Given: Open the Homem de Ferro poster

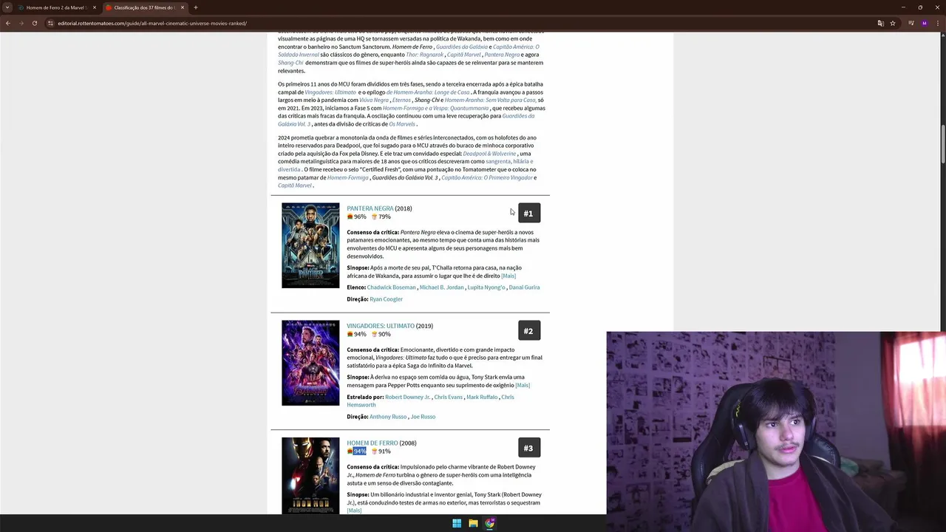Looking at the screenshot, I should click(310, 476).
